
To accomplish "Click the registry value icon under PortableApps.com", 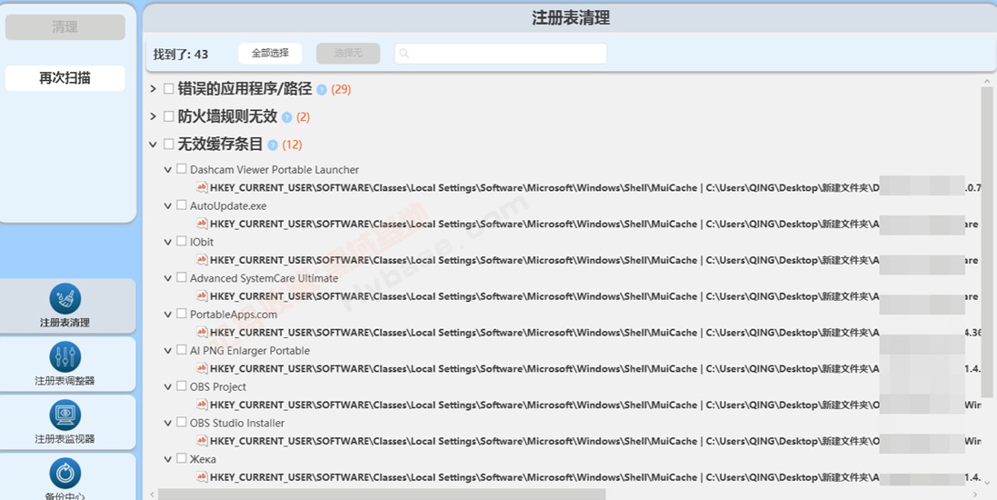I will (x=202, y=332).
